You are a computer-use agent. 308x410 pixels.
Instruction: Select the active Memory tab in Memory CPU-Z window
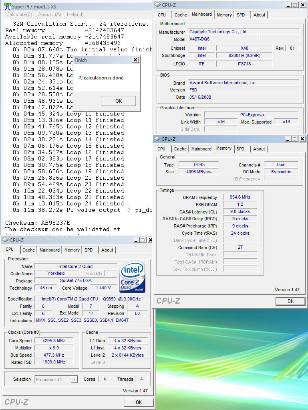pyautogui.click(x=224, y=148)
